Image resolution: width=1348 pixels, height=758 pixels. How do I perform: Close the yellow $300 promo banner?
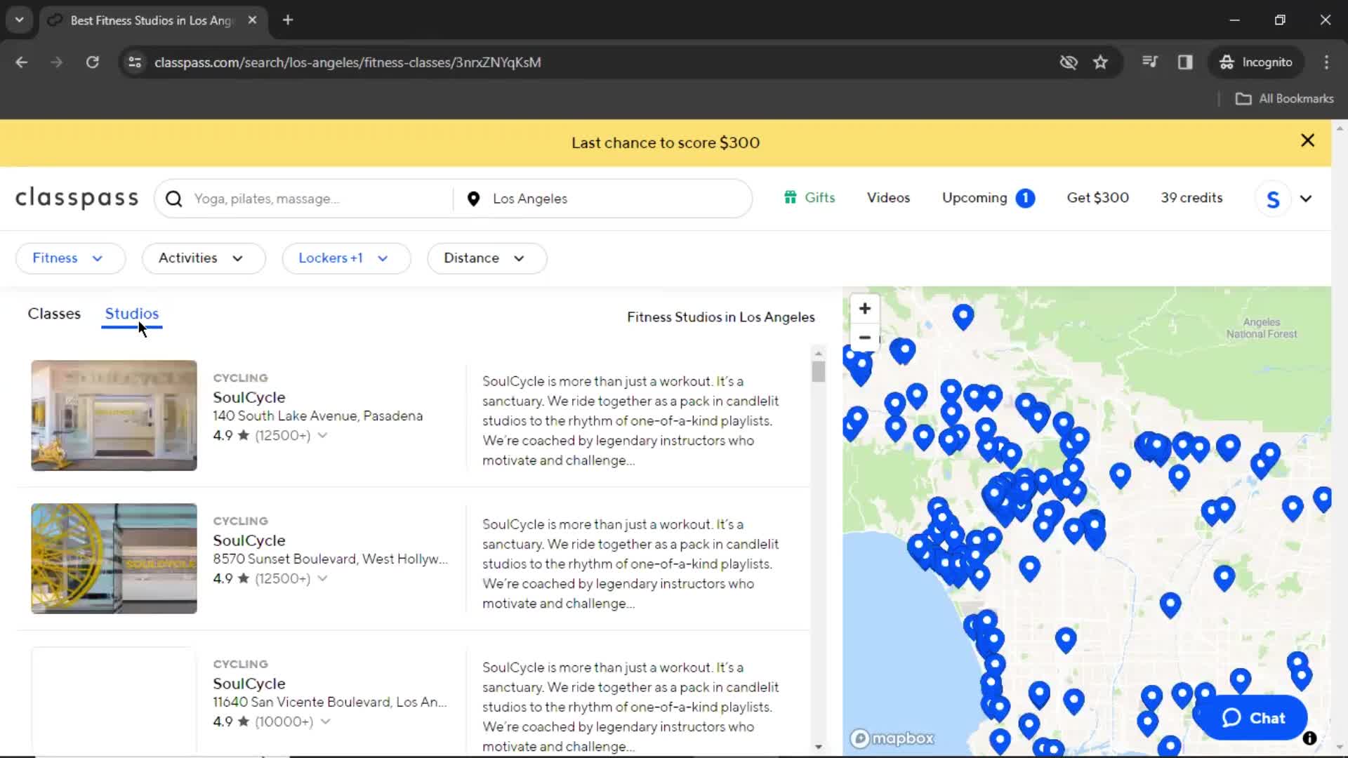pyautogui.click(x=1307, y=140)
